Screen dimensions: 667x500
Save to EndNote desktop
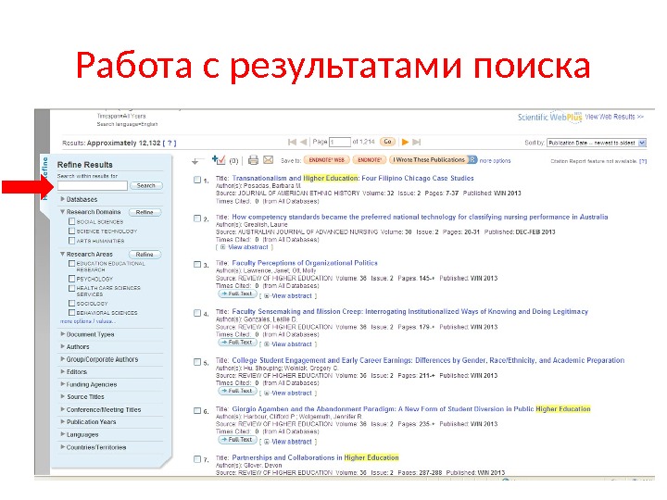tap(370, 160)
